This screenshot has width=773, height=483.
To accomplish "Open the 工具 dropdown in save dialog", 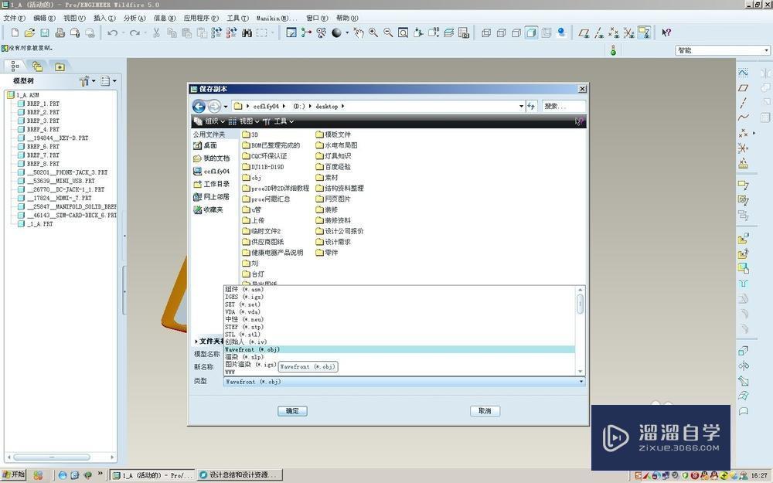I will [279, 121].
